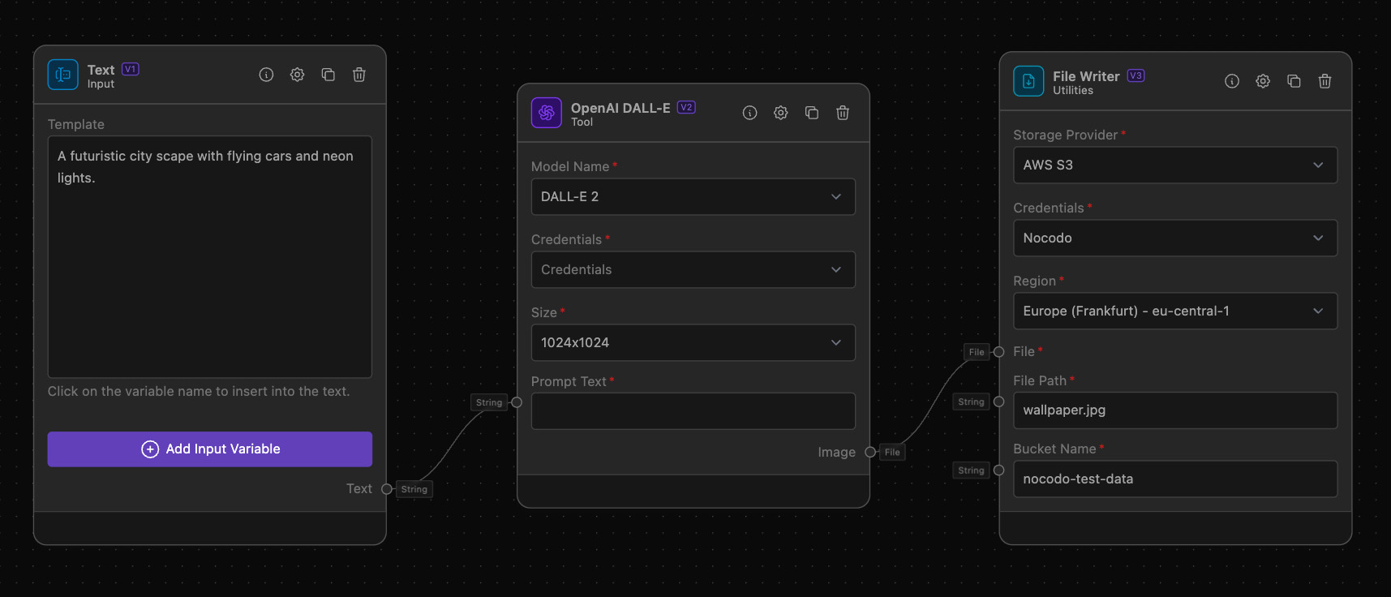This screenshot has height=597, width=1391.
Task: Open info for File Writer node
Action: 1232,81
